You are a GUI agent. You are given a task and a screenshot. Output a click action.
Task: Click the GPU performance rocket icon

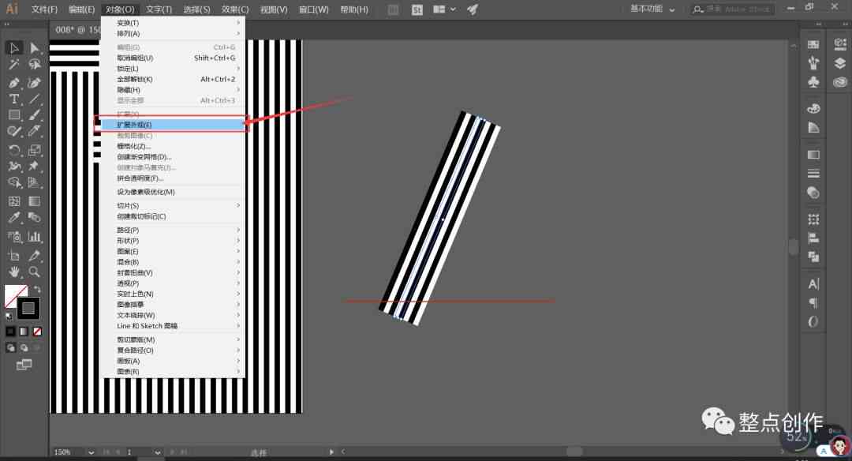(473, 9)
